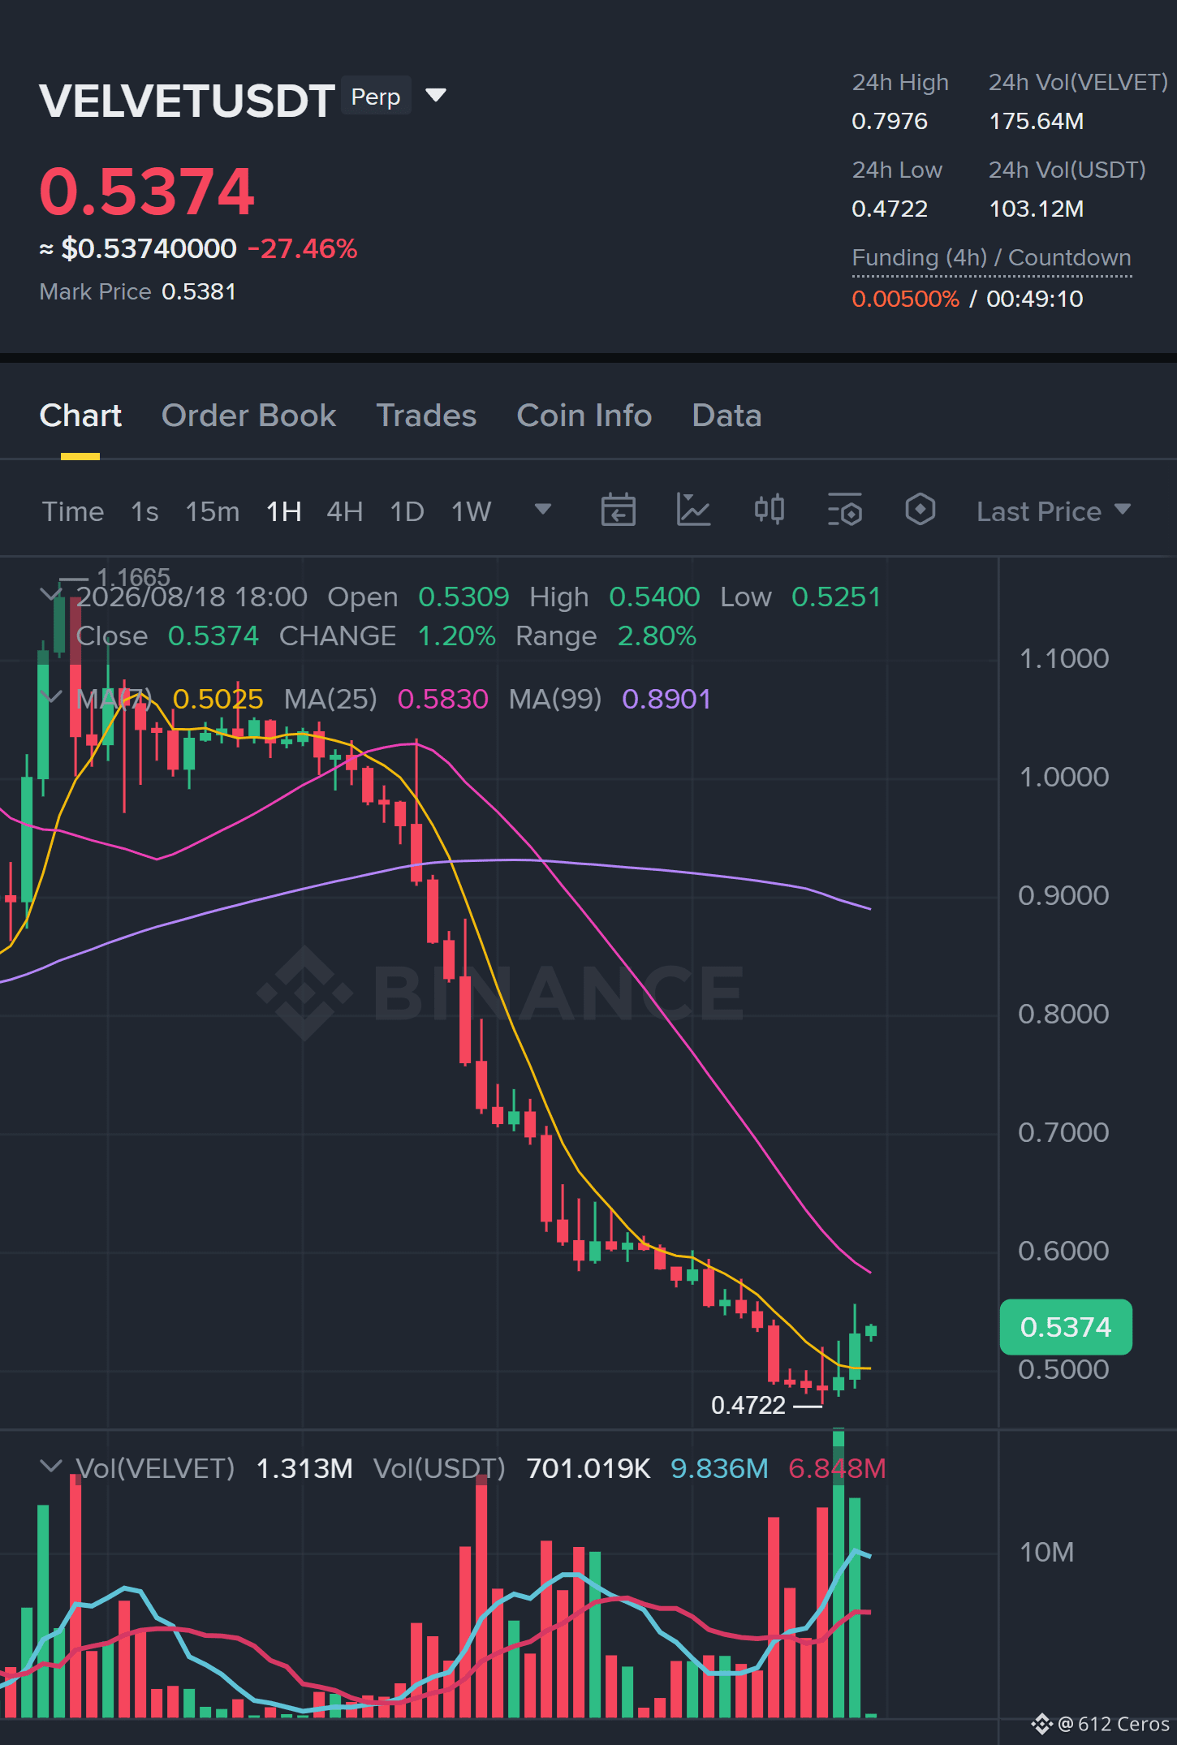Click the 0.4722 low marker on chart
The image size is (1177, 1745).
click(748, 1405)
